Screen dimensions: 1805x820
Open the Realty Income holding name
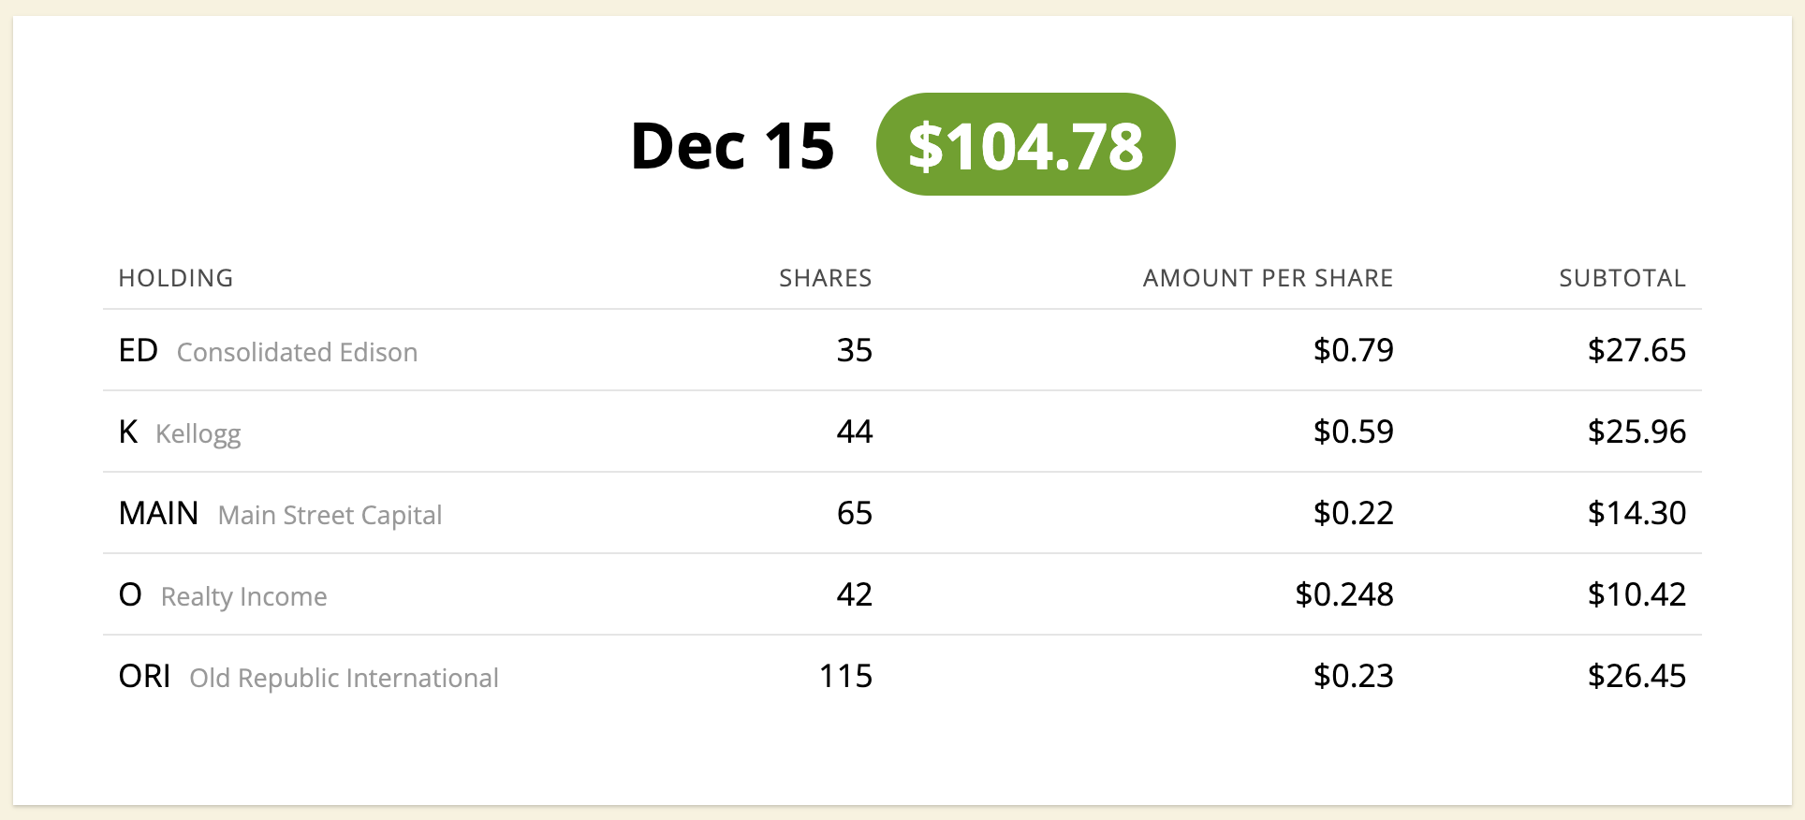coord(244,597)
